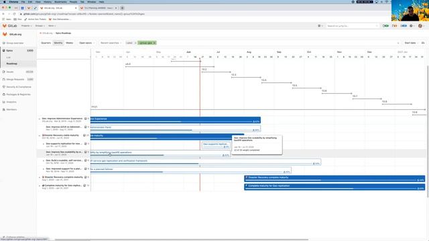
Task: Click the Geo supports replication small timeline bar
Action: [x=216, y=145]
